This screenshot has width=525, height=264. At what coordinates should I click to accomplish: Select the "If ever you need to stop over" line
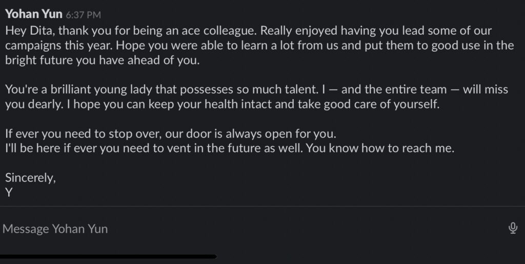pos(171,135)
